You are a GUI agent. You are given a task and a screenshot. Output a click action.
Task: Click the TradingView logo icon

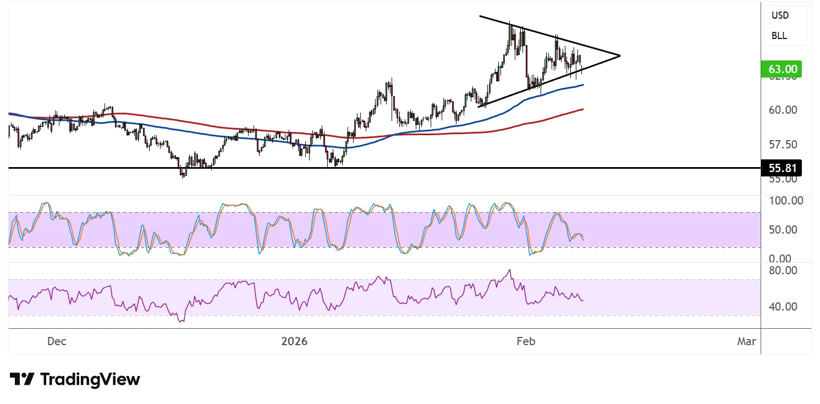[x=22, y=379]
